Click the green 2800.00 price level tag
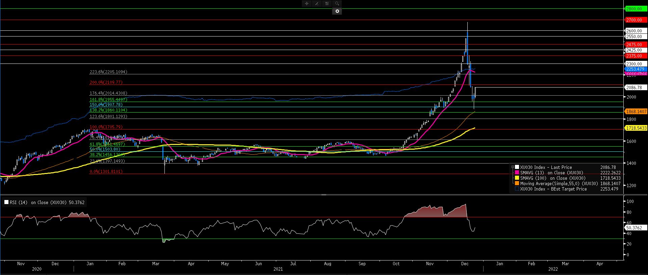Screen dimensions: 648x275 [636, 9]
